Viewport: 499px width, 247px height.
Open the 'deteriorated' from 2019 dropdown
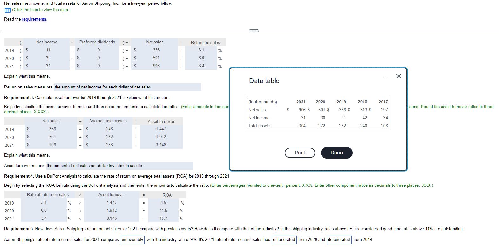click(x=339, y=239)
